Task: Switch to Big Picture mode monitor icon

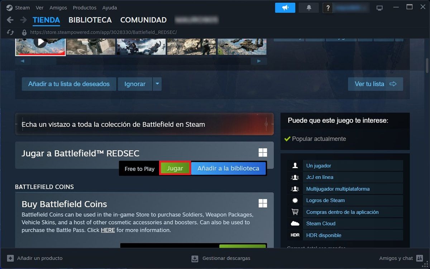Action: coord(379,8)
